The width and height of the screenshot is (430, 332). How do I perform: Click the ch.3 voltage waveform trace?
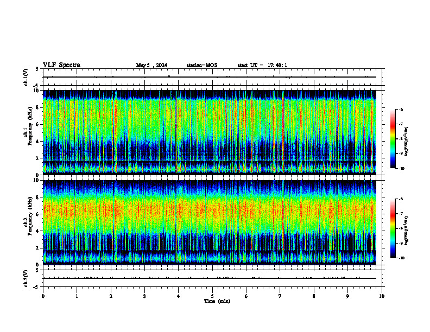[x=210, y=278]
